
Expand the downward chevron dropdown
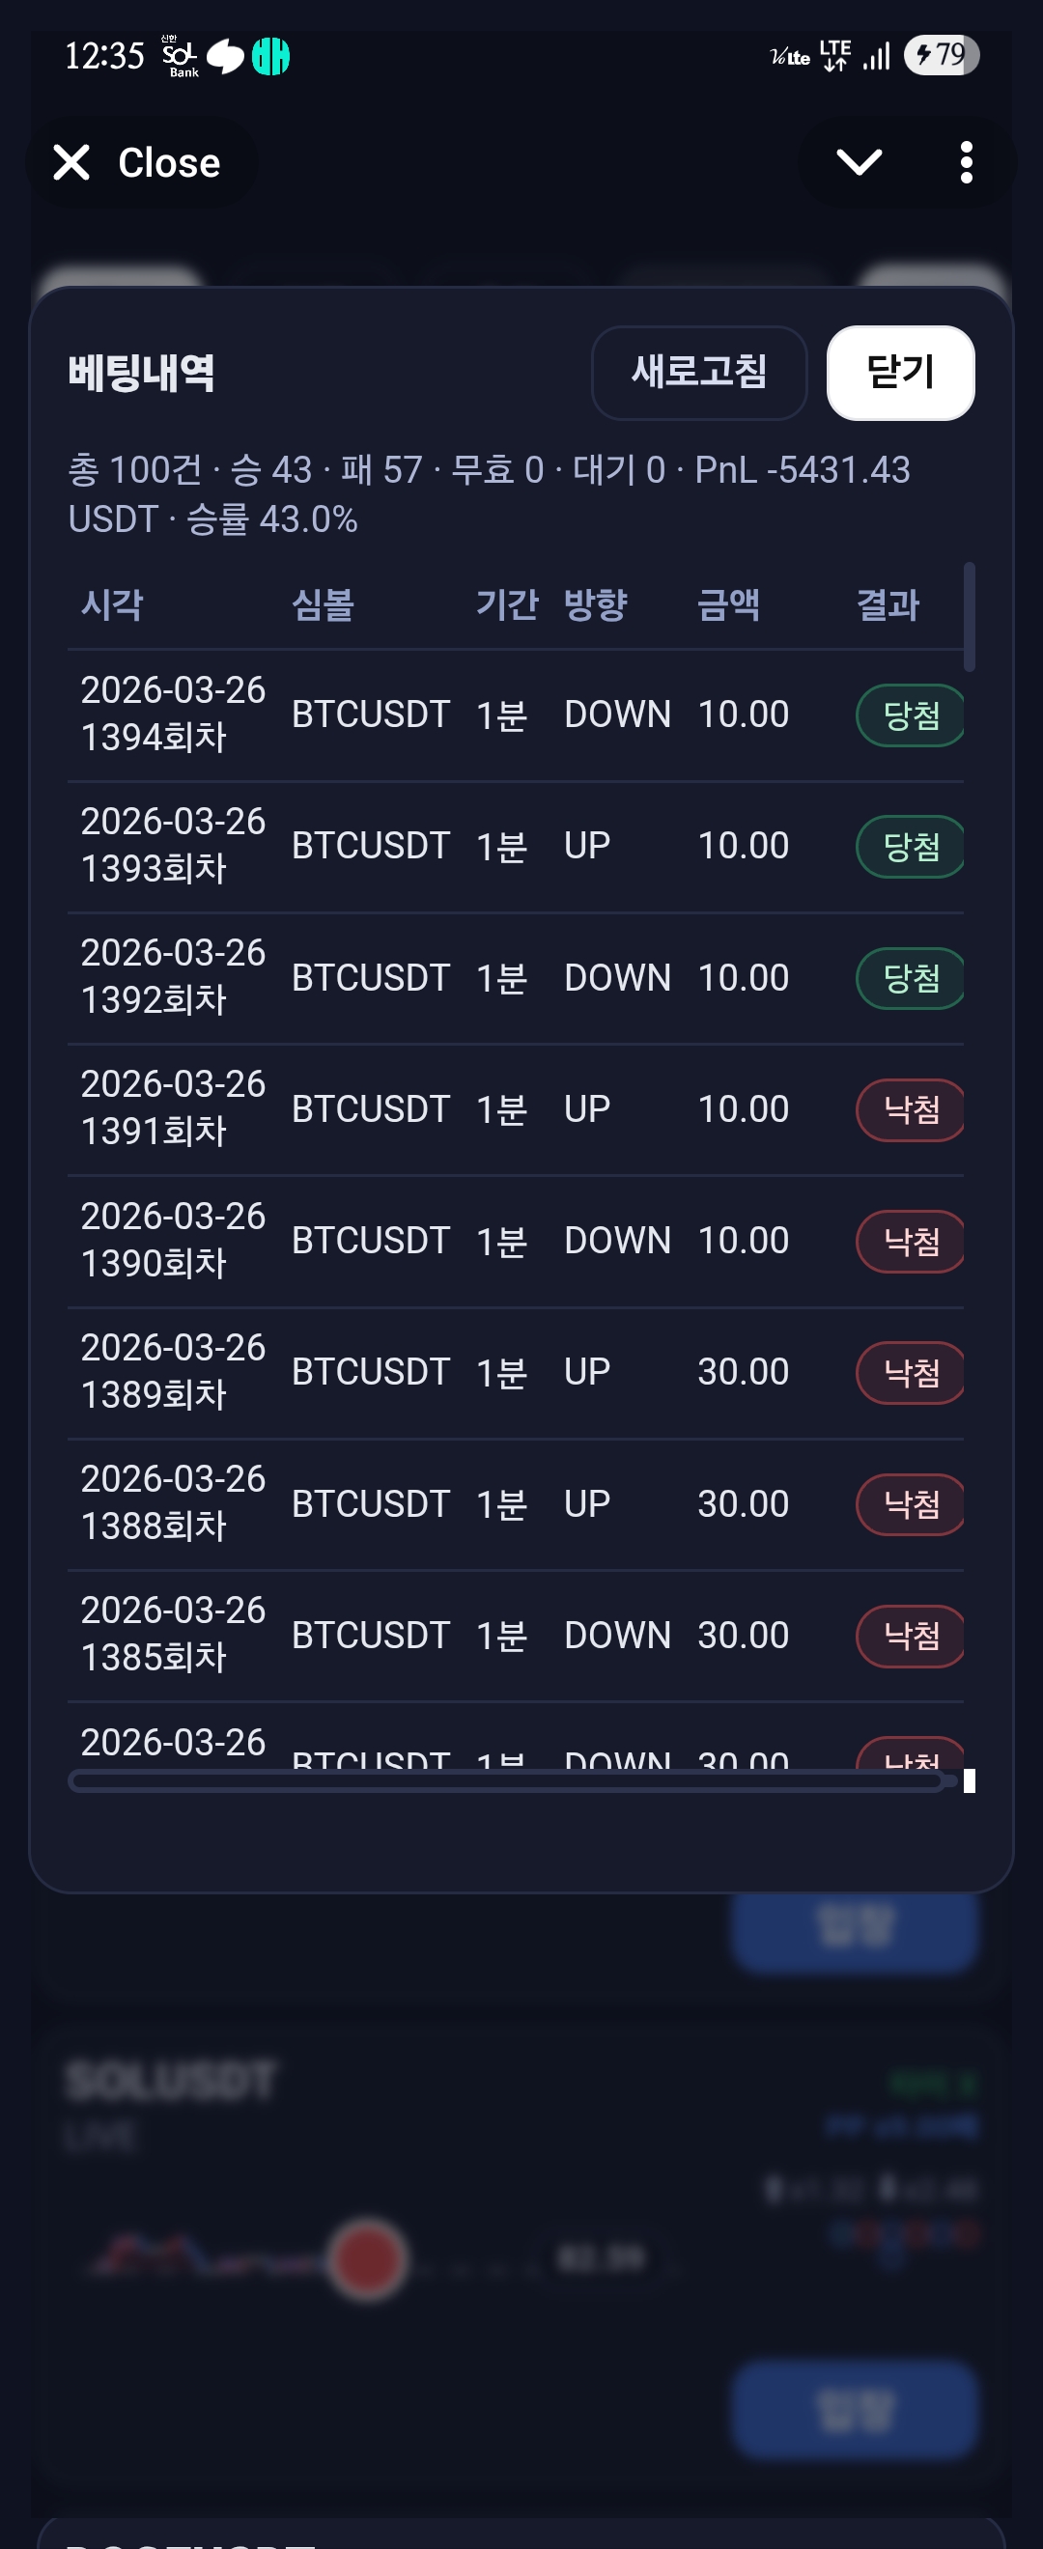pyautogui.click(x=858, y=162)
